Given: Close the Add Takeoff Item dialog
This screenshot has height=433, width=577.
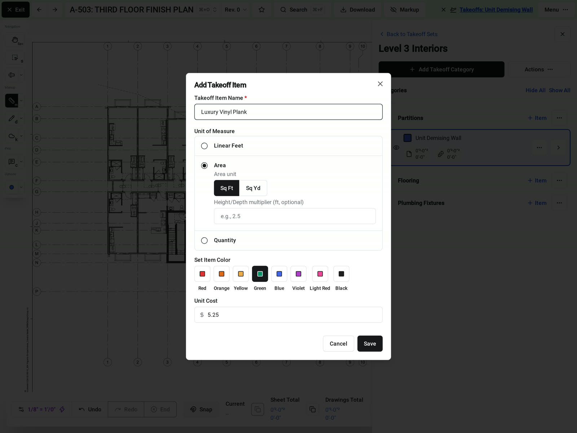Looking at the screenshot, I should [380, 84].
